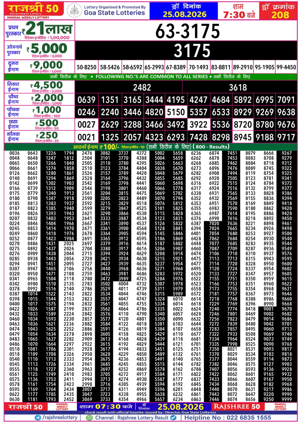Click second prize number 83-8811
Viewport: 300px width, 424px height.
[x=221, y=67]
